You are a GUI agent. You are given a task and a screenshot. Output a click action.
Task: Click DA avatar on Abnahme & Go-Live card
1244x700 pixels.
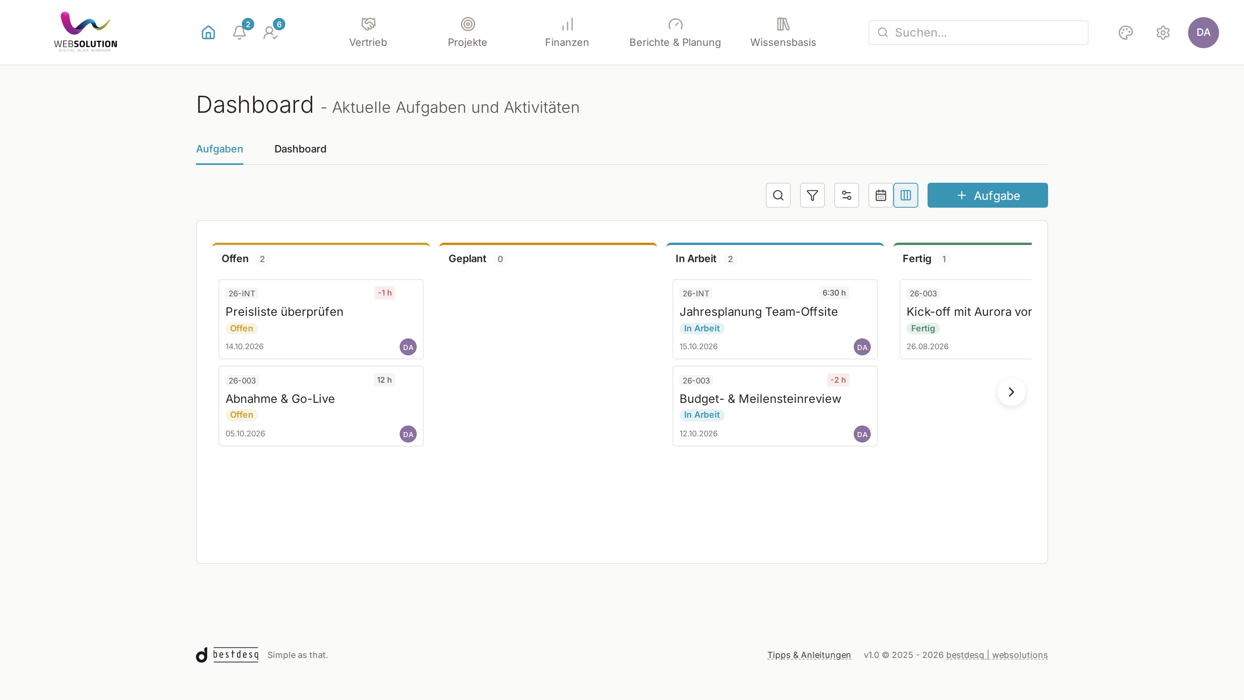pyautogui.click(x=408, y=434)
